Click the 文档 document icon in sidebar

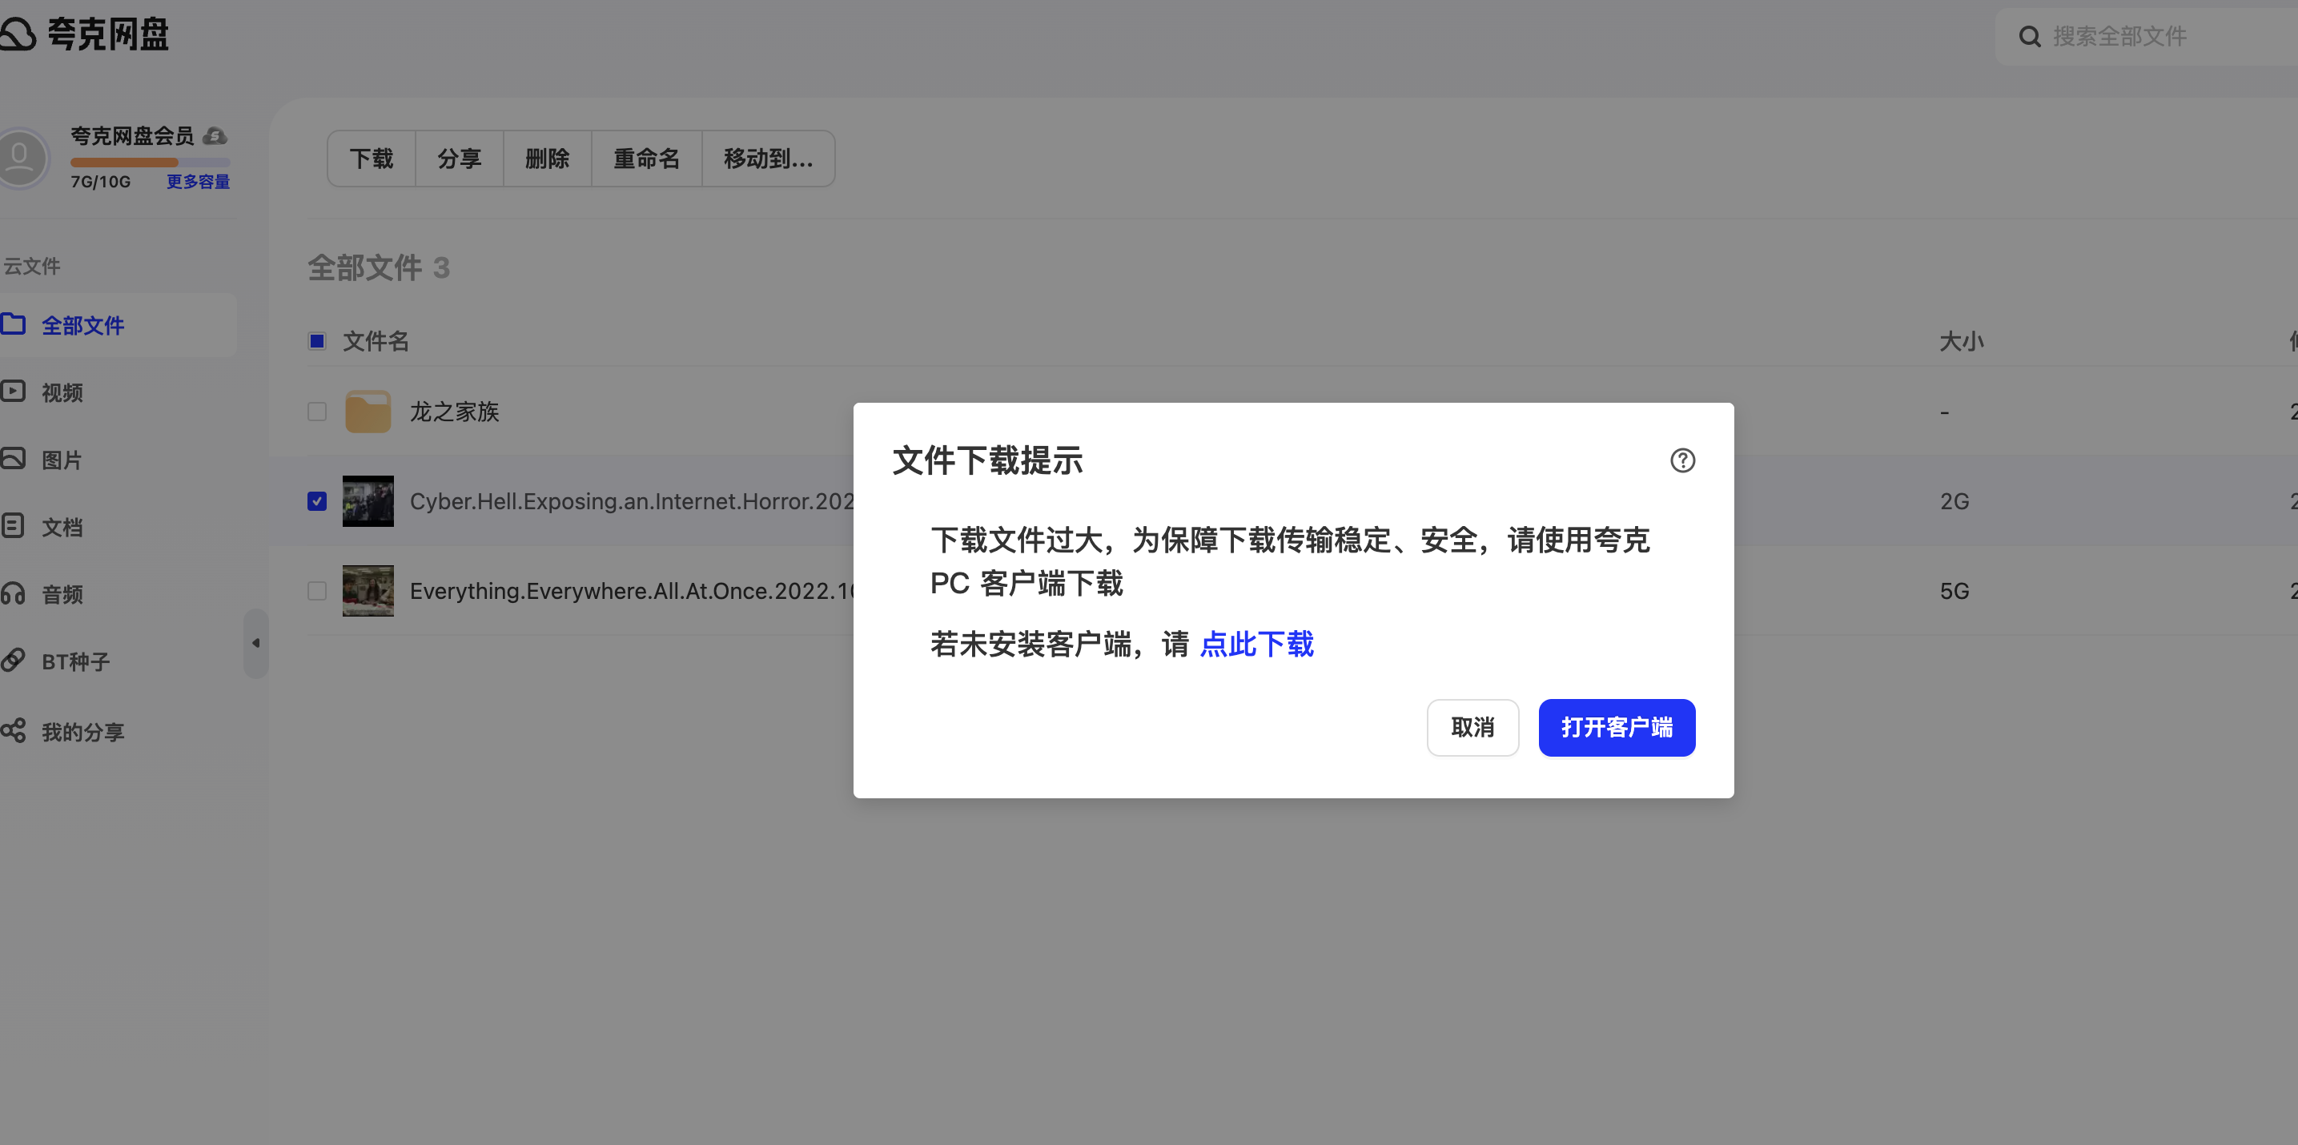tap(13, 525)
